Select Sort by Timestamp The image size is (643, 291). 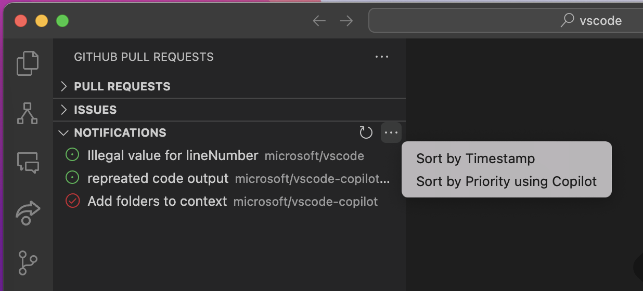[475, 158]
